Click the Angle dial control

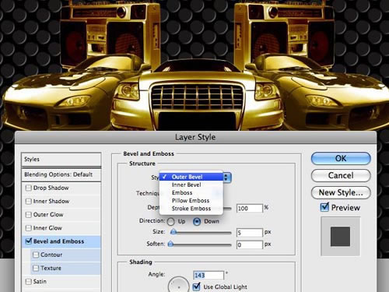(179, 285)
